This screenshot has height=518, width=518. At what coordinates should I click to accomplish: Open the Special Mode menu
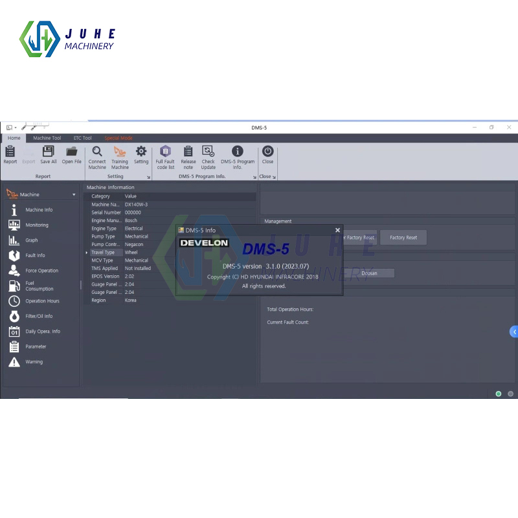point(118,137)
